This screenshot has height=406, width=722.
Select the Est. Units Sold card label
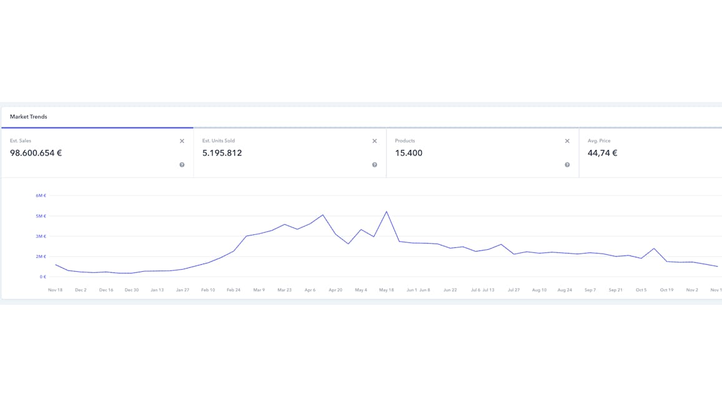point(219,141)
